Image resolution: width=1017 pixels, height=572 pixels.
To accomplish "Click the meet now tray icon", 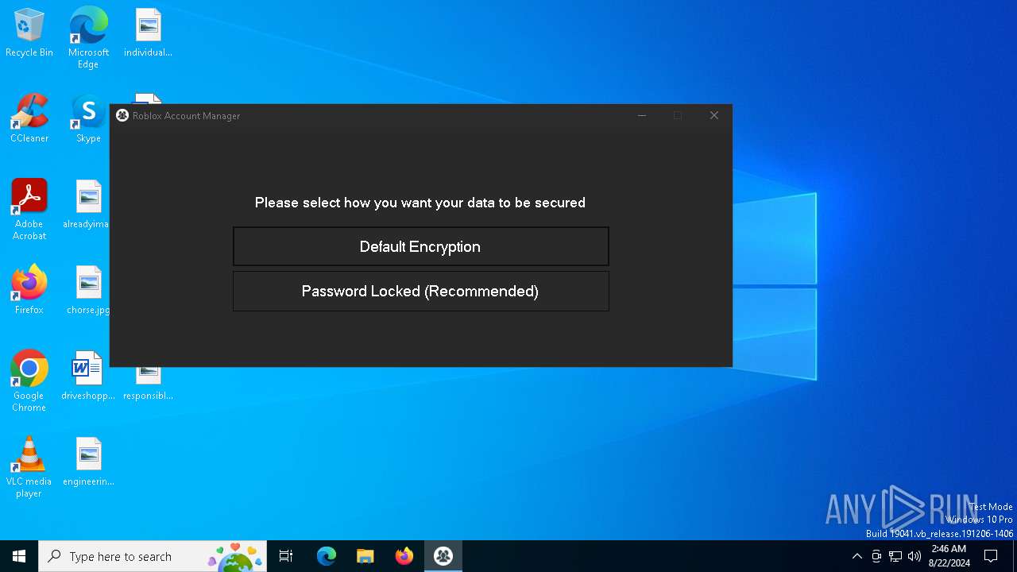I will click(x=876, y=556).
